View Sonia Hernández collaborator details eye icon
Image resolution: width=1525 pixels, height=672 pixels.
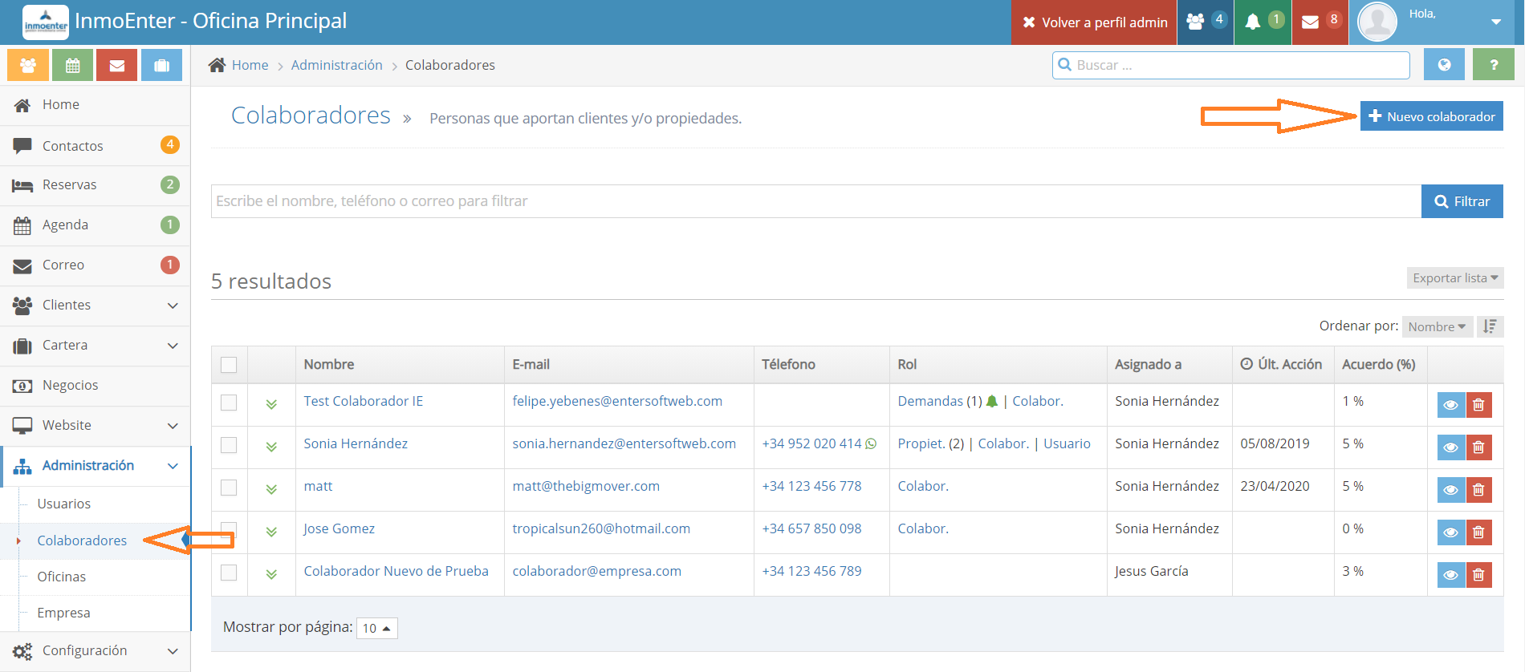(1451, 447)
